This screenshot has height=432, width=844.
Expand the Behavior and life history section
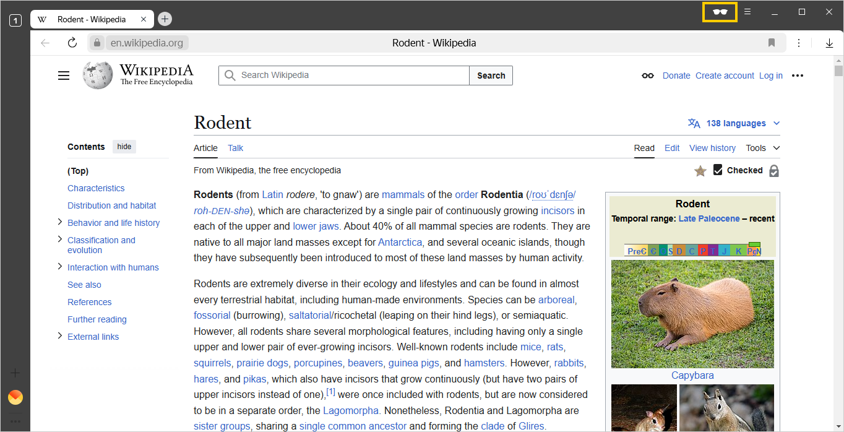tap(60, 222)
